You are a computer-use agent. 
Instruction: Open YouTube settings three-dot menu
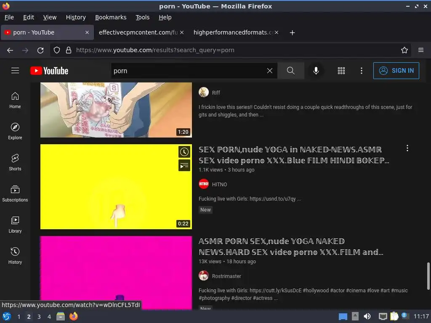pos(362,71)
